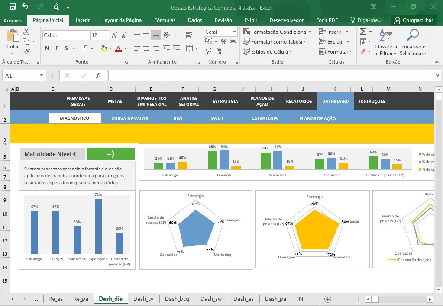Select the Dash_bcg sheet tab
Viewport: 443px width, 306px height.
[x=177, y=299]
